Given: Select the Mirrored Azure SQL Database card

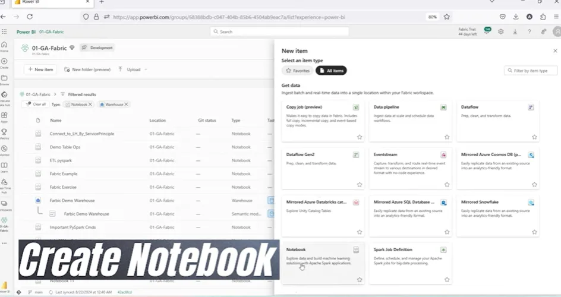Looking at the screenshot, I should click(x=411, y=216).
